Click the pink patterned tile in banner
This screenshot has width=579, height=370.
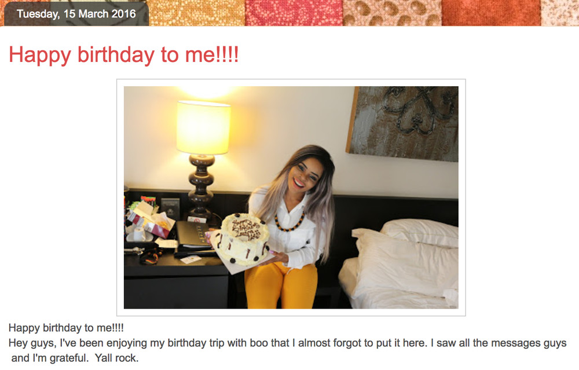pyautogui.click(x=294, y=13)
